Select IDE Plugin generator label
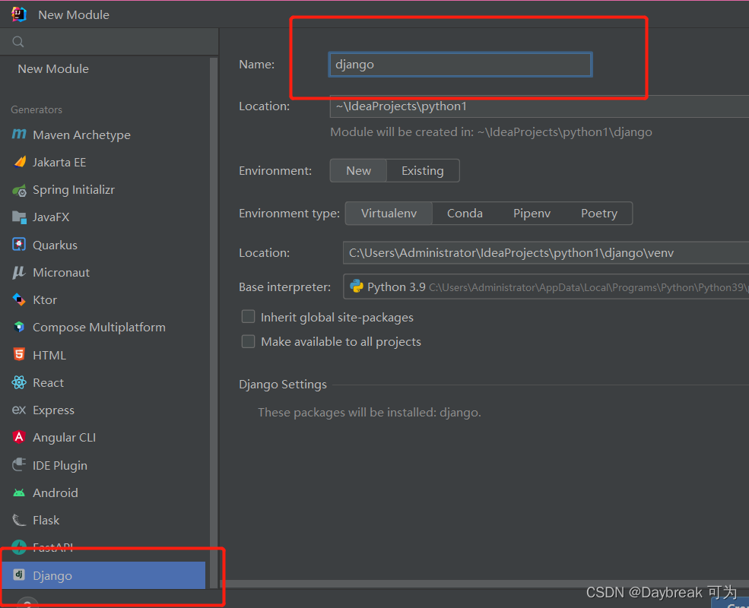 (x=60, y=466)
